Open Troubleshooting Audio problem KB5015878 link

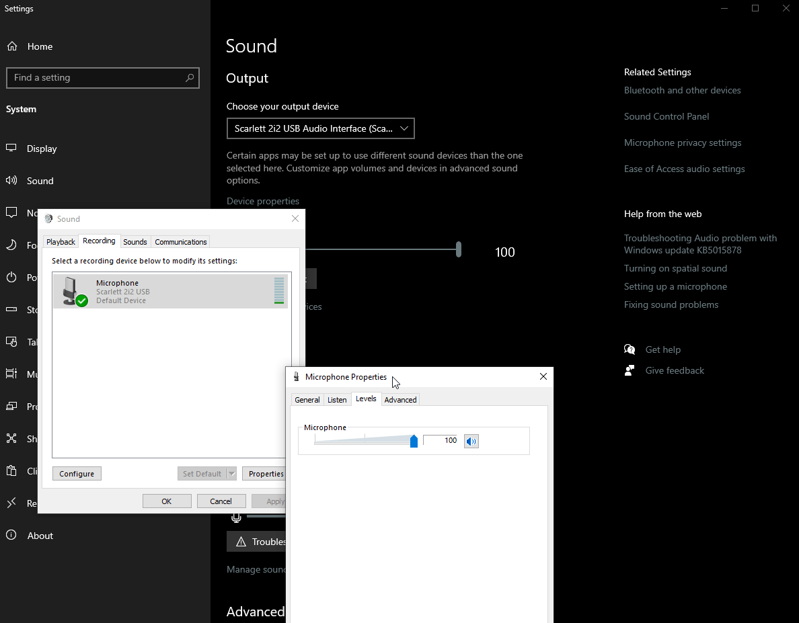click(x=700, y=244)
